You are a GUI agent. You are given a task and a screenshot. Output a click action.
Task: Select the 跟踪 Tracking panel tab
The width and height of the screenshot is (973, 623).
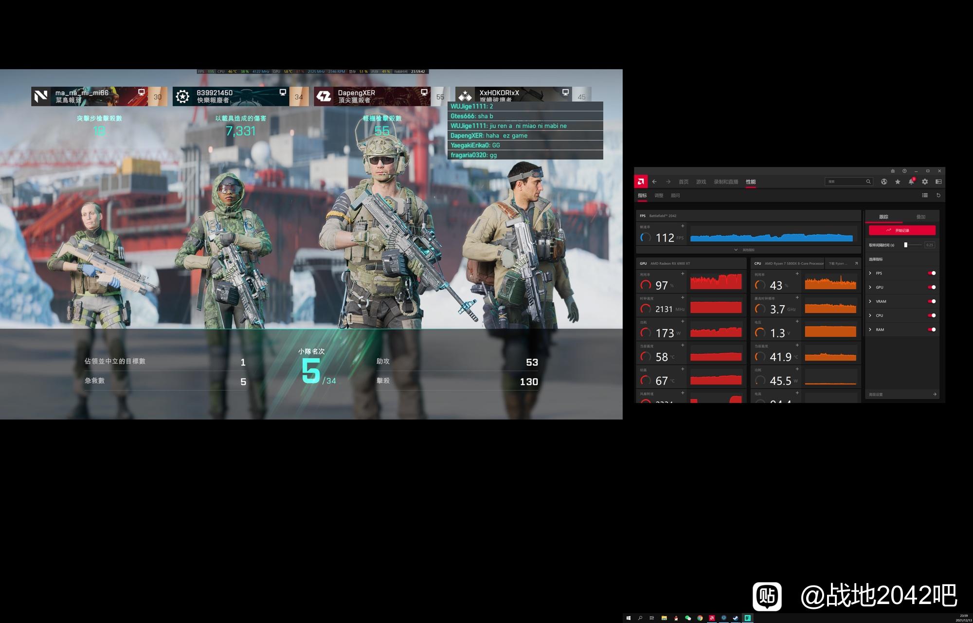pos(883,217)
